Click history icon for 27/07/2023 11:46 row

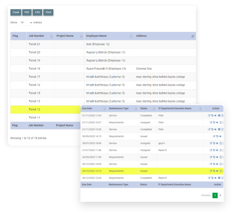pyautogui.click(x=213, y=150)
